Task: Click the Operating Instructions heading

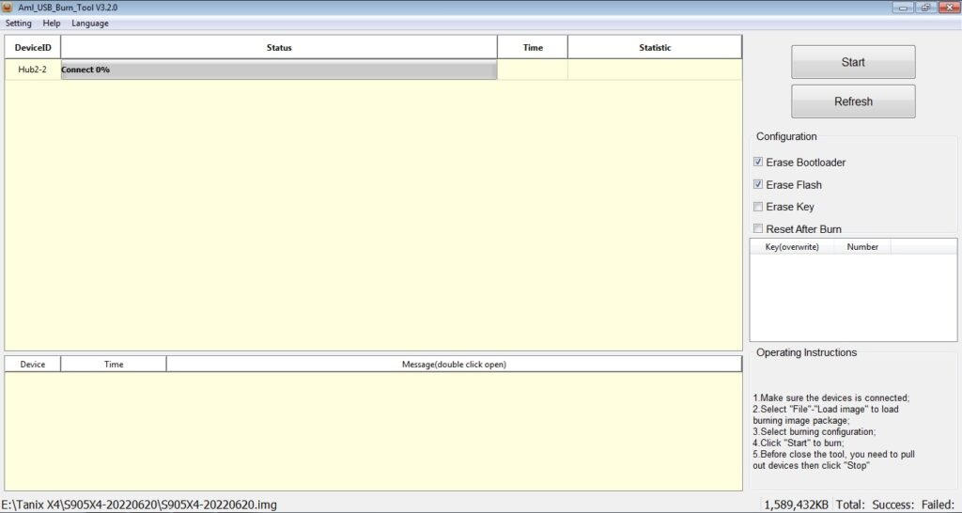Action: coord(806,352)
